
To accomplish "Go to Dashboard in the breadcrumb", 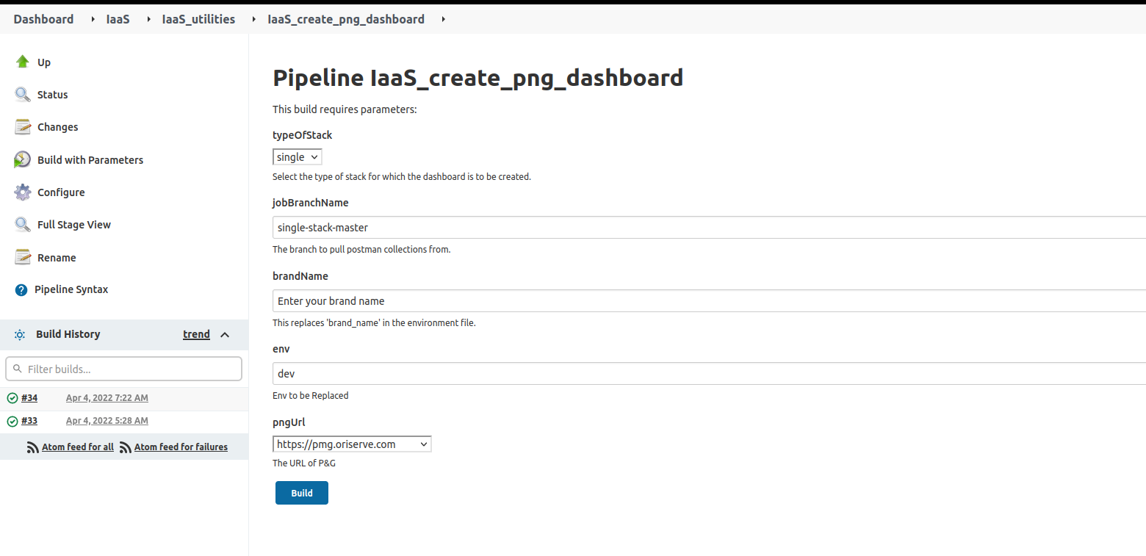I will pos(43,19).
